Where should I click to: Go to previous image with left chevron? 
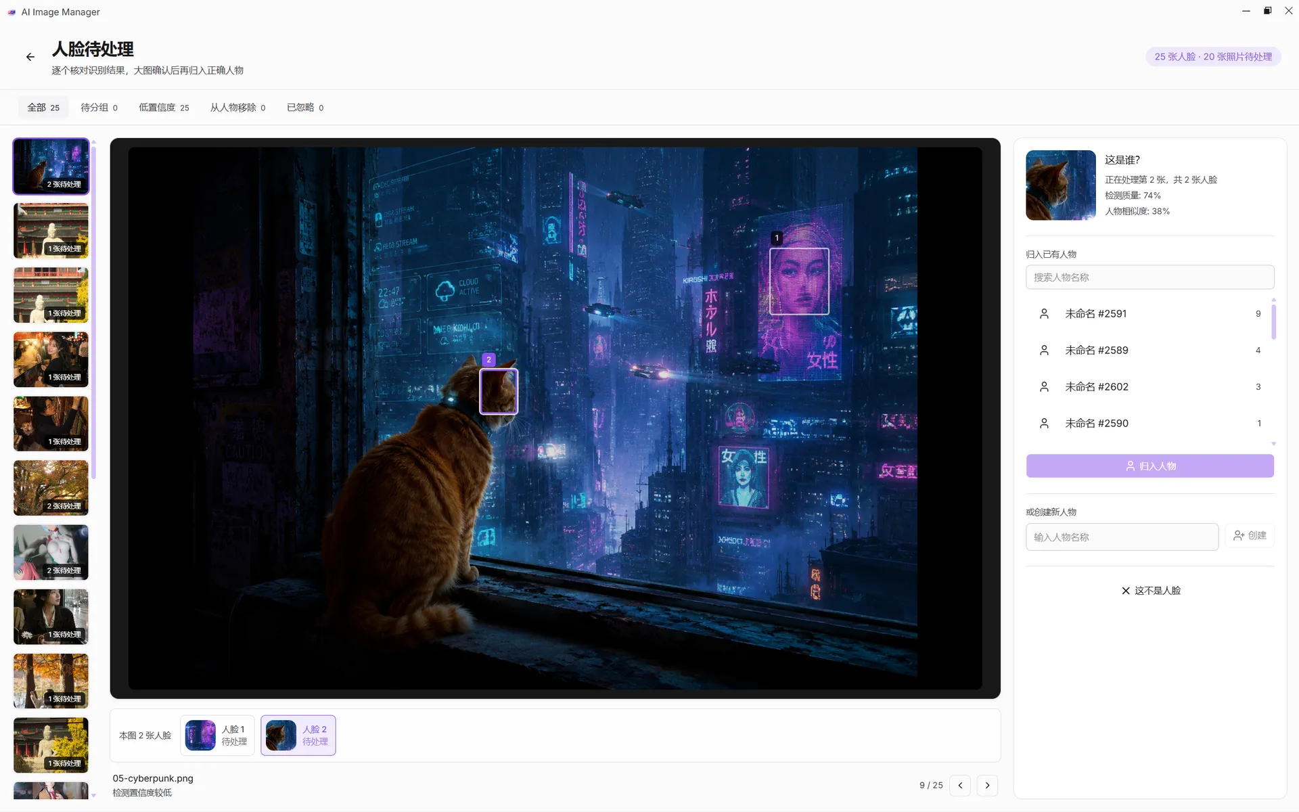[x=960, y=785]
